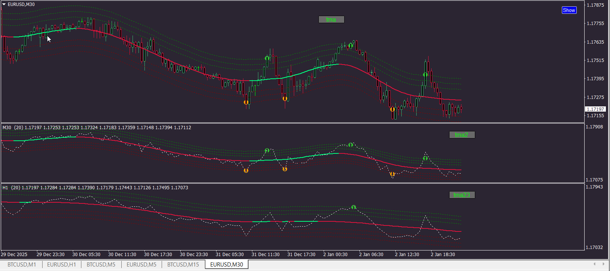Click the 2 Jan 06:30 time label
610x271 pixels.
click(371, 255)
